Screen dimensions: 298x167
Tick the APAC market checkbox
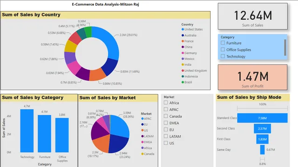click(x=166, y=109)
